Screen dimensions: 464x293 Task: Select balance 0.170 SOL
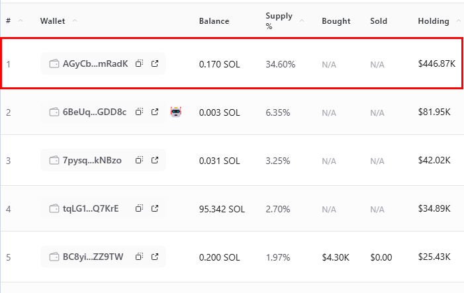[219, 64]
